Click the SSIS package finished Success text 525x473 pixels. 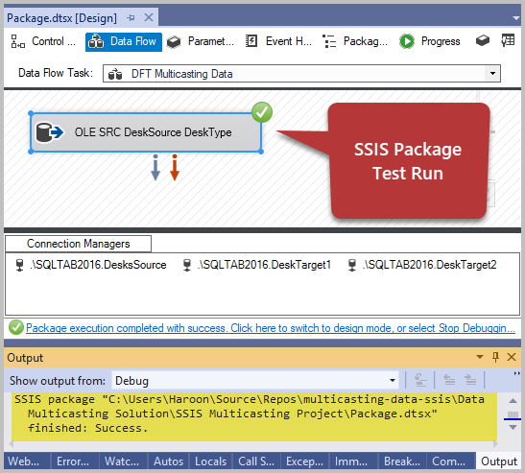(x=250, y=414)
